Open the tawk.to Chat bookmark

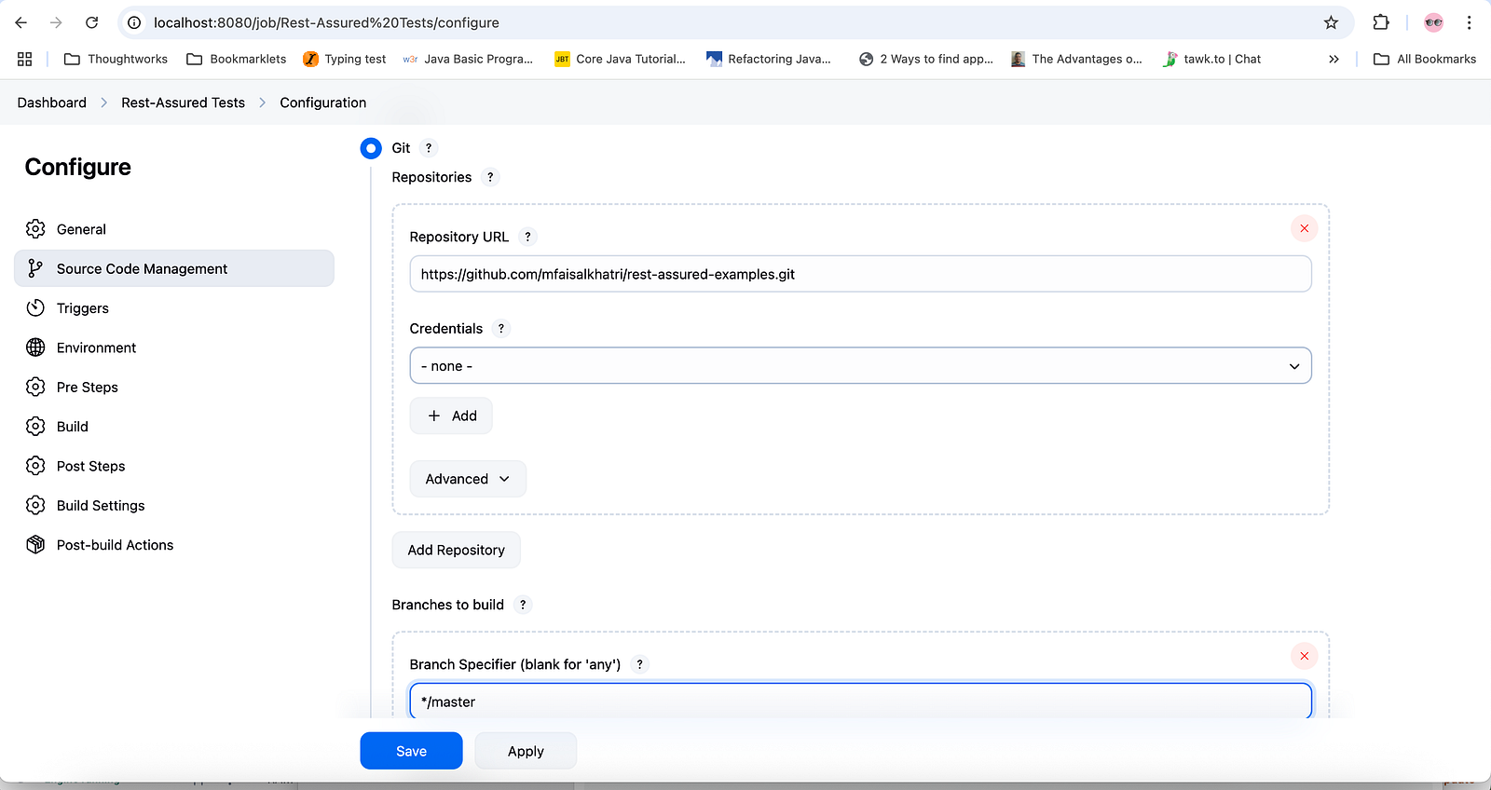coord(1212,59)
